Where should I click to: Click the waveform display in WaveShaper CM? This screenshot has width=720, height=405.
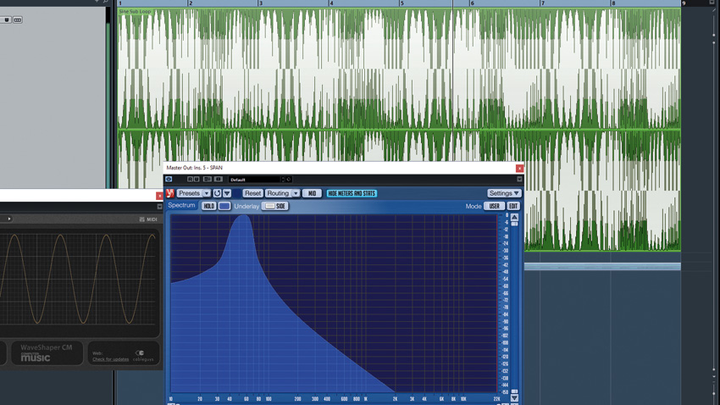tap(79, 280)
